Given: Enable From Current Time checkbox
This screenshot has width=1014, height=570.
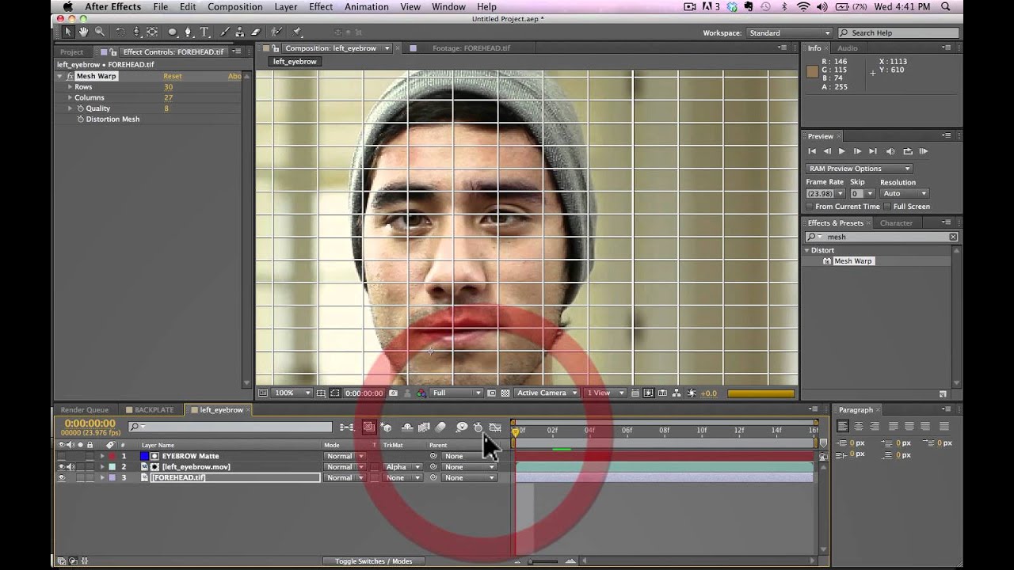Looking at the screenshot, I should click(x=810, y=207).
